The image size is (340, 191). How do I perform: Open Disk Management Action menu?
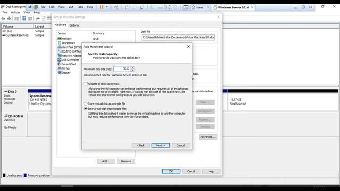tap(15, 12)
